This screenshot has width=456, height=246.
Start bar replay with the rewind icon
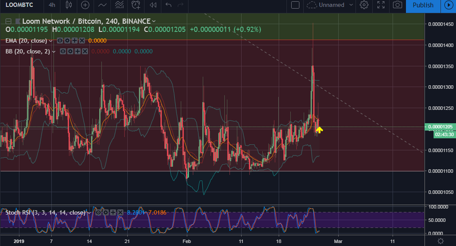pyautogui.click(x=153, y=5)
